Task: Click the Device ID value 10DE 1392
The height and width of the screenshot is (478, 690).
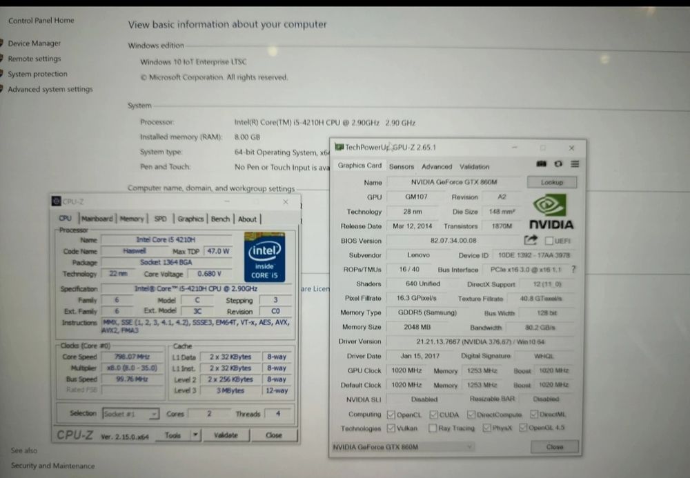Action: (x=534, y=255)
